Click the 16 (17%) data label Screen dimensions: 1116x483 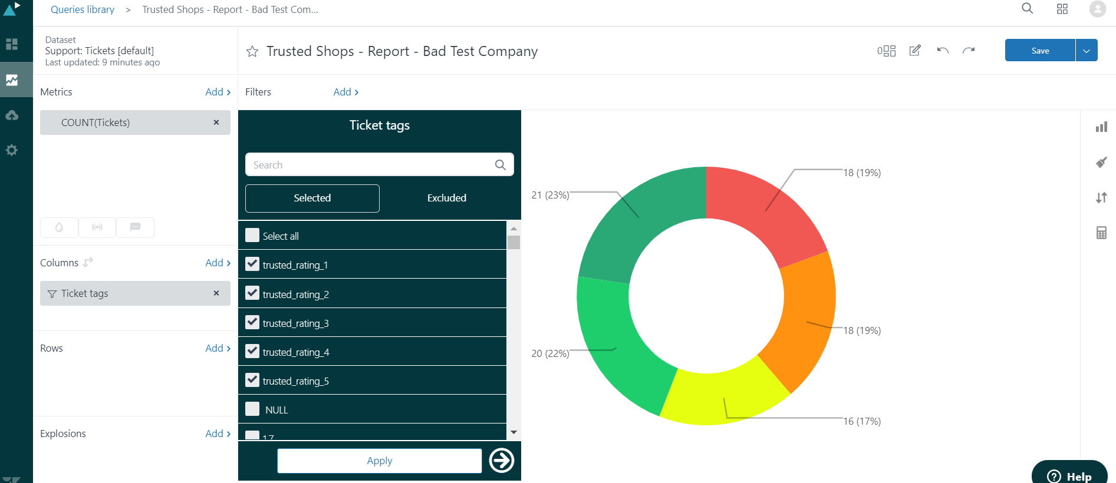[x=862, y=421]
